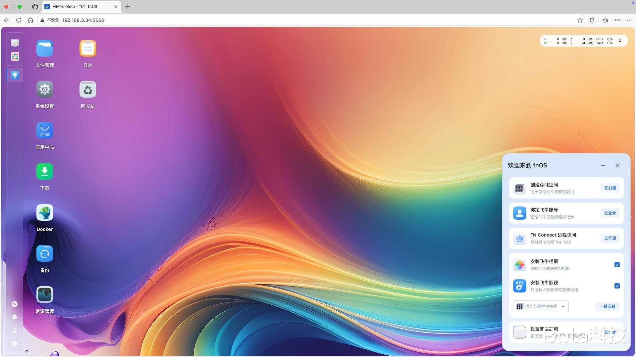Open the browser favorites list icon
The height and width of the screenshot is (357, 636).
(606, 20)
